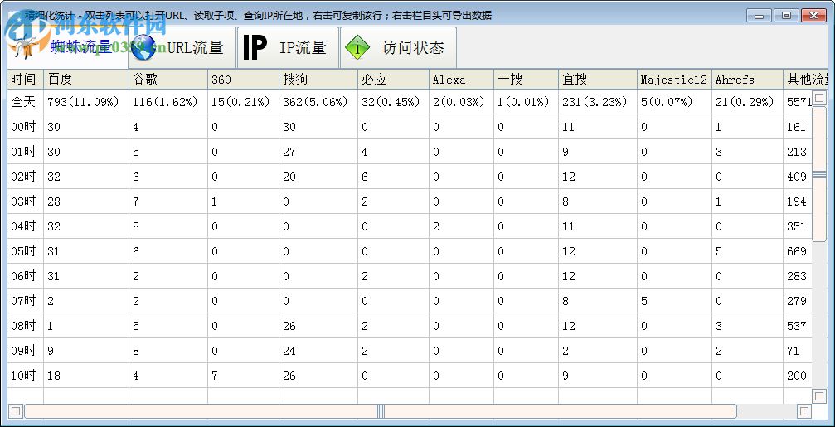Click the Majestic12 column header
The image size is (835, 427).
675,80
